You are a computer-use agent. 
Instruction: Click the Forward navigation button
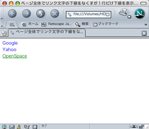(26, 14)
